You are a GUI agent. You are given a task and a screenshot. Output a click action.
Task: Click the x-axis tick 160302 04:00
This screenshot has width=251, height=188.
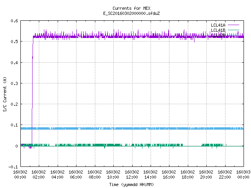coord(57,175)
